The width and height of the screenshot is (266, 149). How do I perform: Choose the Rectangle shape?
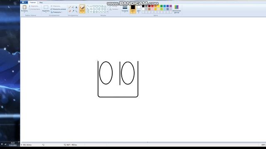click(x=96, y=6)
